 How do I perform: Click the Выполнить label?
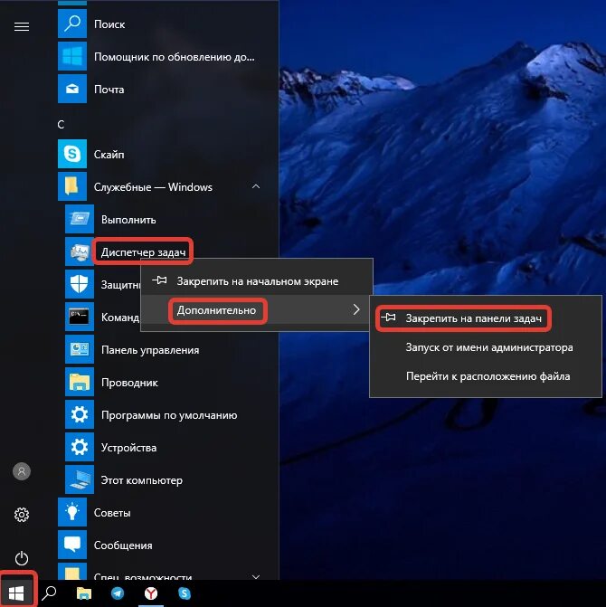(128, 220)
